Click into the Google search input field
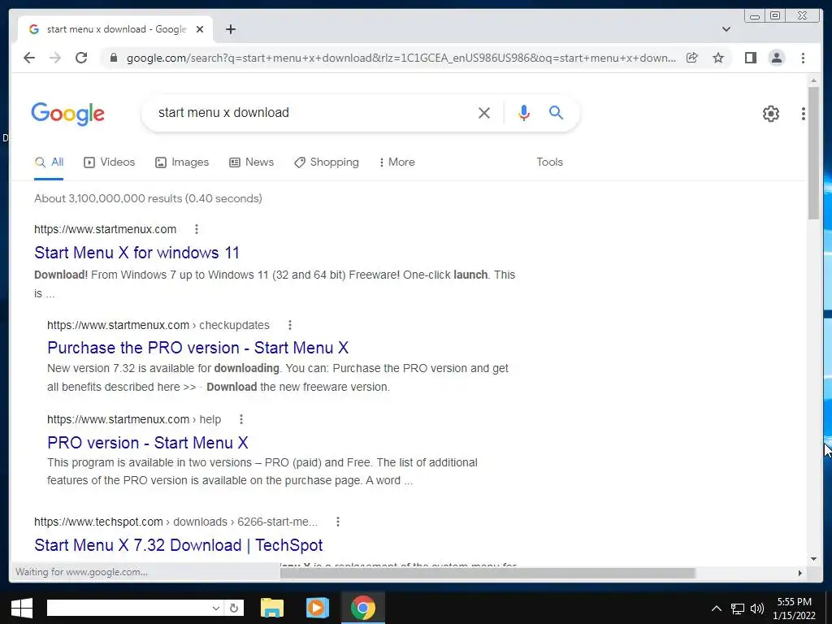 pos(313,112)
